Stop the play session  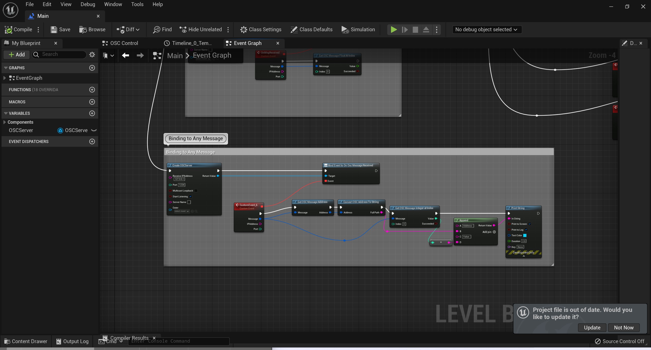(x=415, y=29)
